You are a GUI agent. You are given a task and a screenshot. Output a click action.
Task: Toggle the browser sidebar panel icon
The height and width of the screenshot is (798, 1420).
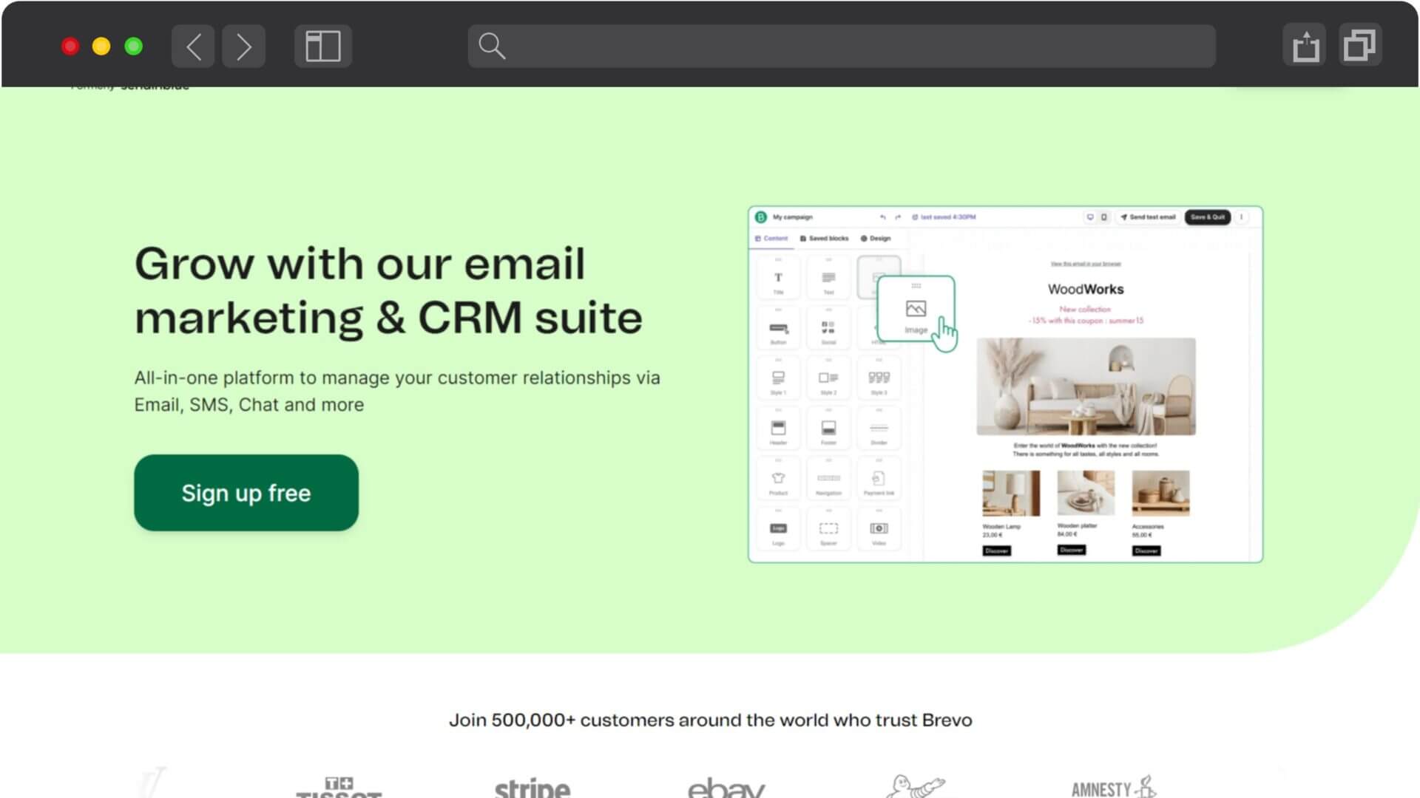323,47
